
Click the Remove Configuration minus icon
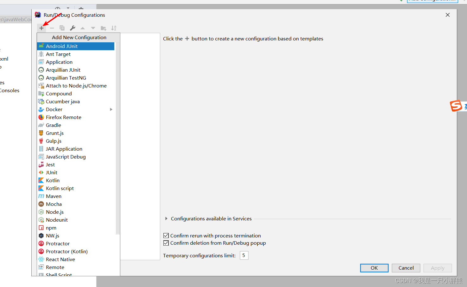(x=52, y=28)
